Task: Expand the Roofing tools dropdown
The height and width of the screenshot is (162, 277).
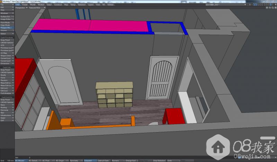Action: [7, 107]
